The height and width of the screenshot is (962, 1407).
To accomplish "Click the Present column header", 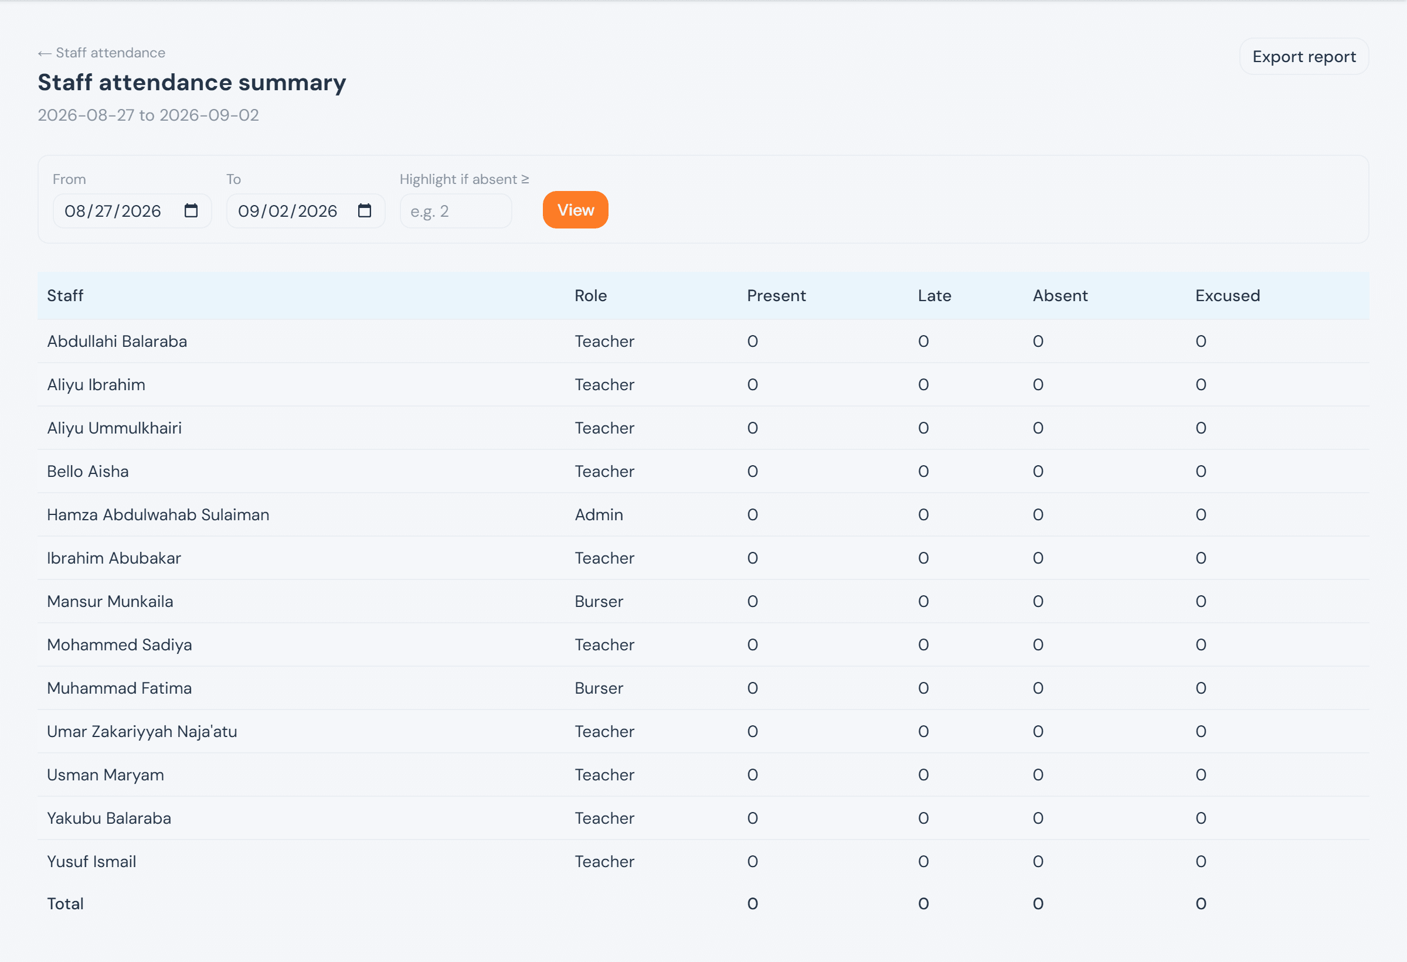I will 776,295.
